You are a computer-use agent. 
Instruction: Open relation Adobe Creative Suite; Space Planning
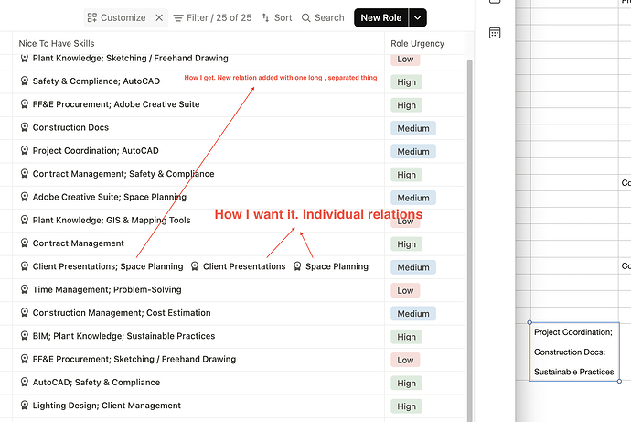[x=110, y=197]
